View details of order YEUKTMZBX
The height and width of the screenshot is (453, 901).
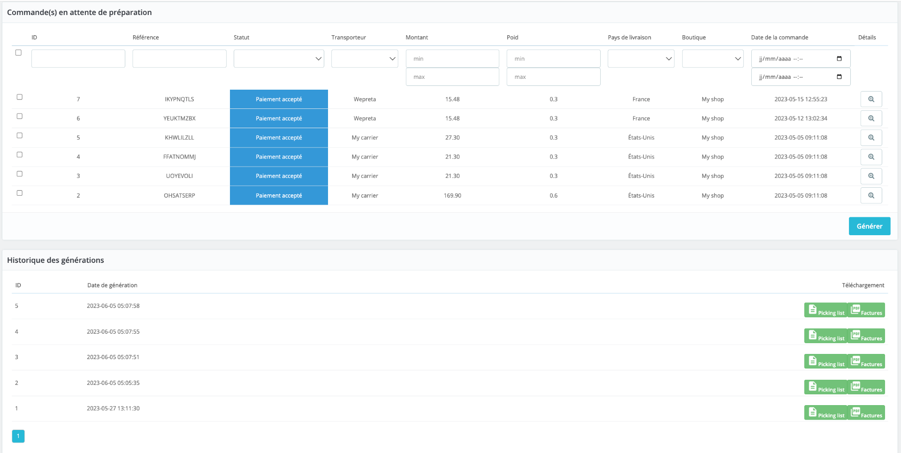coord(871,118)
